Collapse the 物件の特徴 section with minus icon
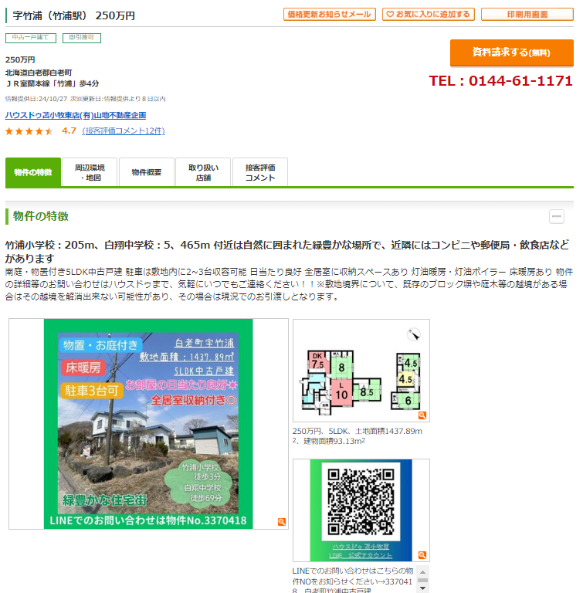This screenshot has width=583, height=593. (557, 216)
